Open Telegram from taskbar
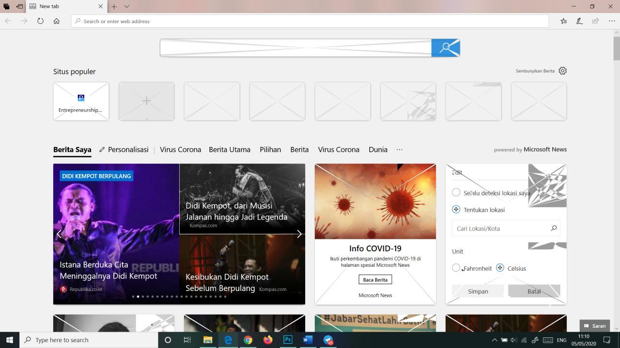The width and height of the screenshot is (620, 348). 328,340
